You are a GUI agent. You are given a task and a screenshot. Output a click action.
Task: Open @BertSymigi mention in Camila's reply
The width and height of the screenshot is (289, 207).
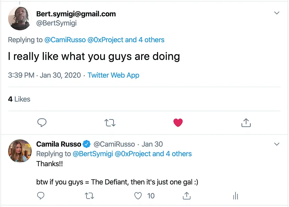93,154
